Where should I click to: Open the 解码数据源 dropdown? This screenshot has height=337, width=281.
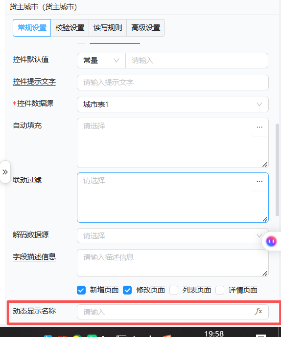point(173,236)
